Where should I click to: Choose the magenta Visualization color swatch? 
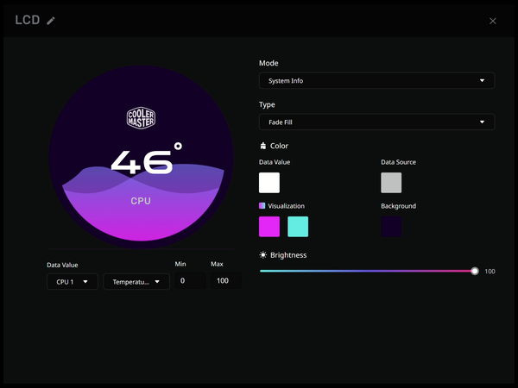coord(269,227)
